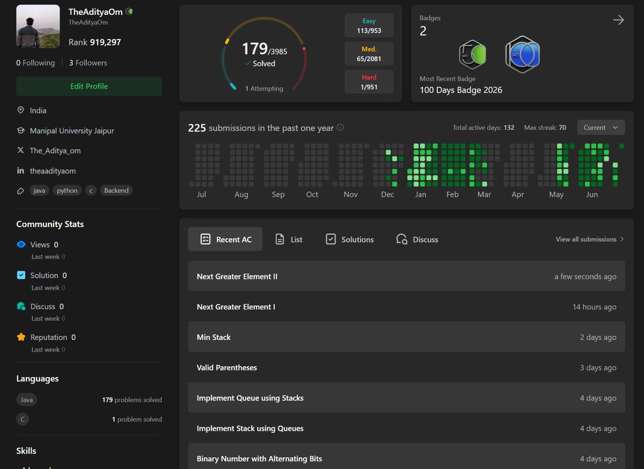The image size is (644, 469).
Task: Open the 3 Followers link
Action: tap(88, 63)
